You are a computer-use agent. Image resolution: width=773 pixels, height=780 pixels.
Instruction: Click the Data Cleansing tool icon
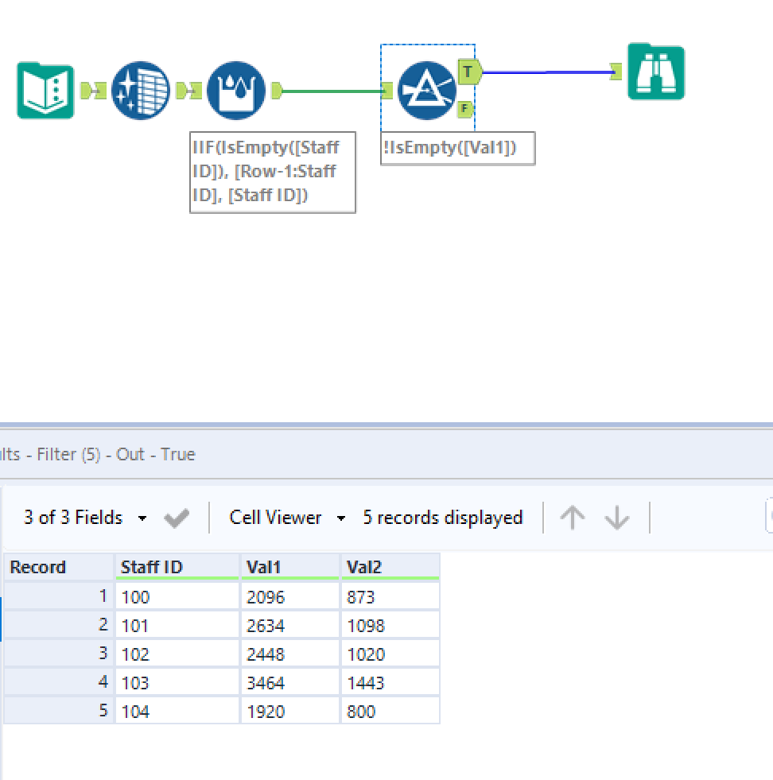pyautogui.click(x=141, y=91)
